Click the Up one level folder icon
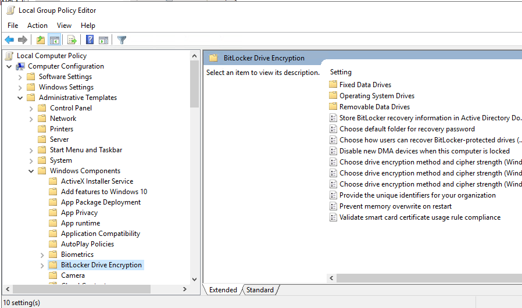This screenshot has height=308, width=522. tap(40, 40)
